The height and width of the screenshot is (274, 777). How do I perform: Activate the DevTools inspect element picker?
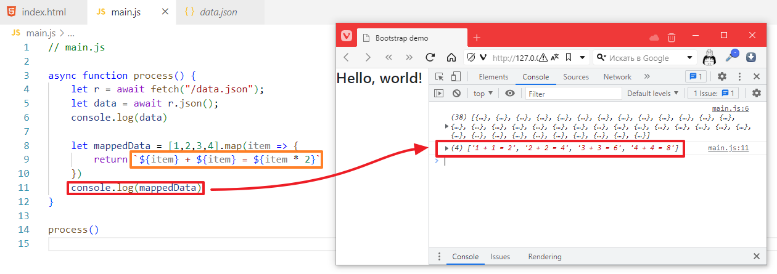pos(439,77)
